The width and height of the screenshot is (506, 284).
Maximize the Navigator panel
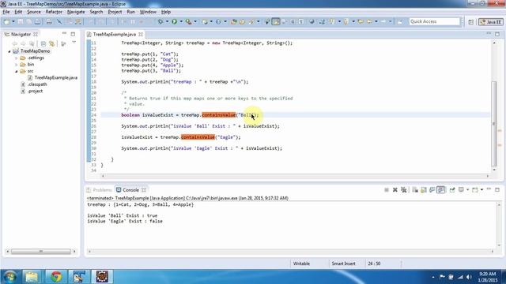tap(73, 34)
